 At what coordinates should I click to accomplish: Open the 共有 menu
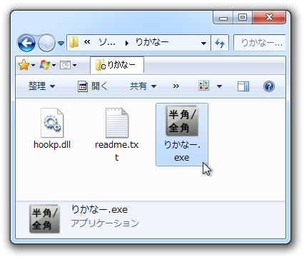pos(143,86)
